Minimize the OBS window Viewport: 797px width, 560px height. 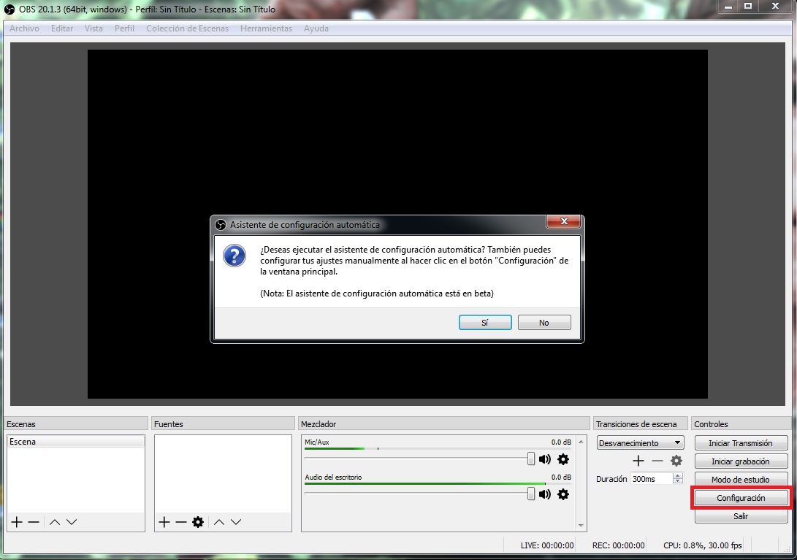tap(728, 6)
